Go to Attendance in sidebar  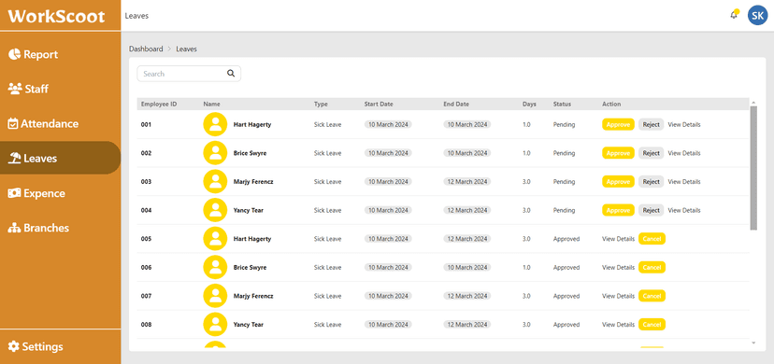pos(60,123)
